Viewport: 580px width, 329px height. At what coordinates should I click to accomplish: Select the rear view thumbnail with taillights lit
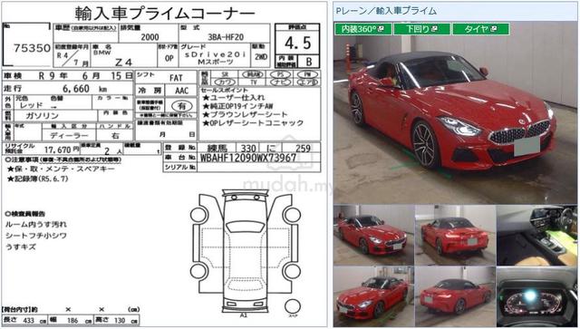pos(455,235)
